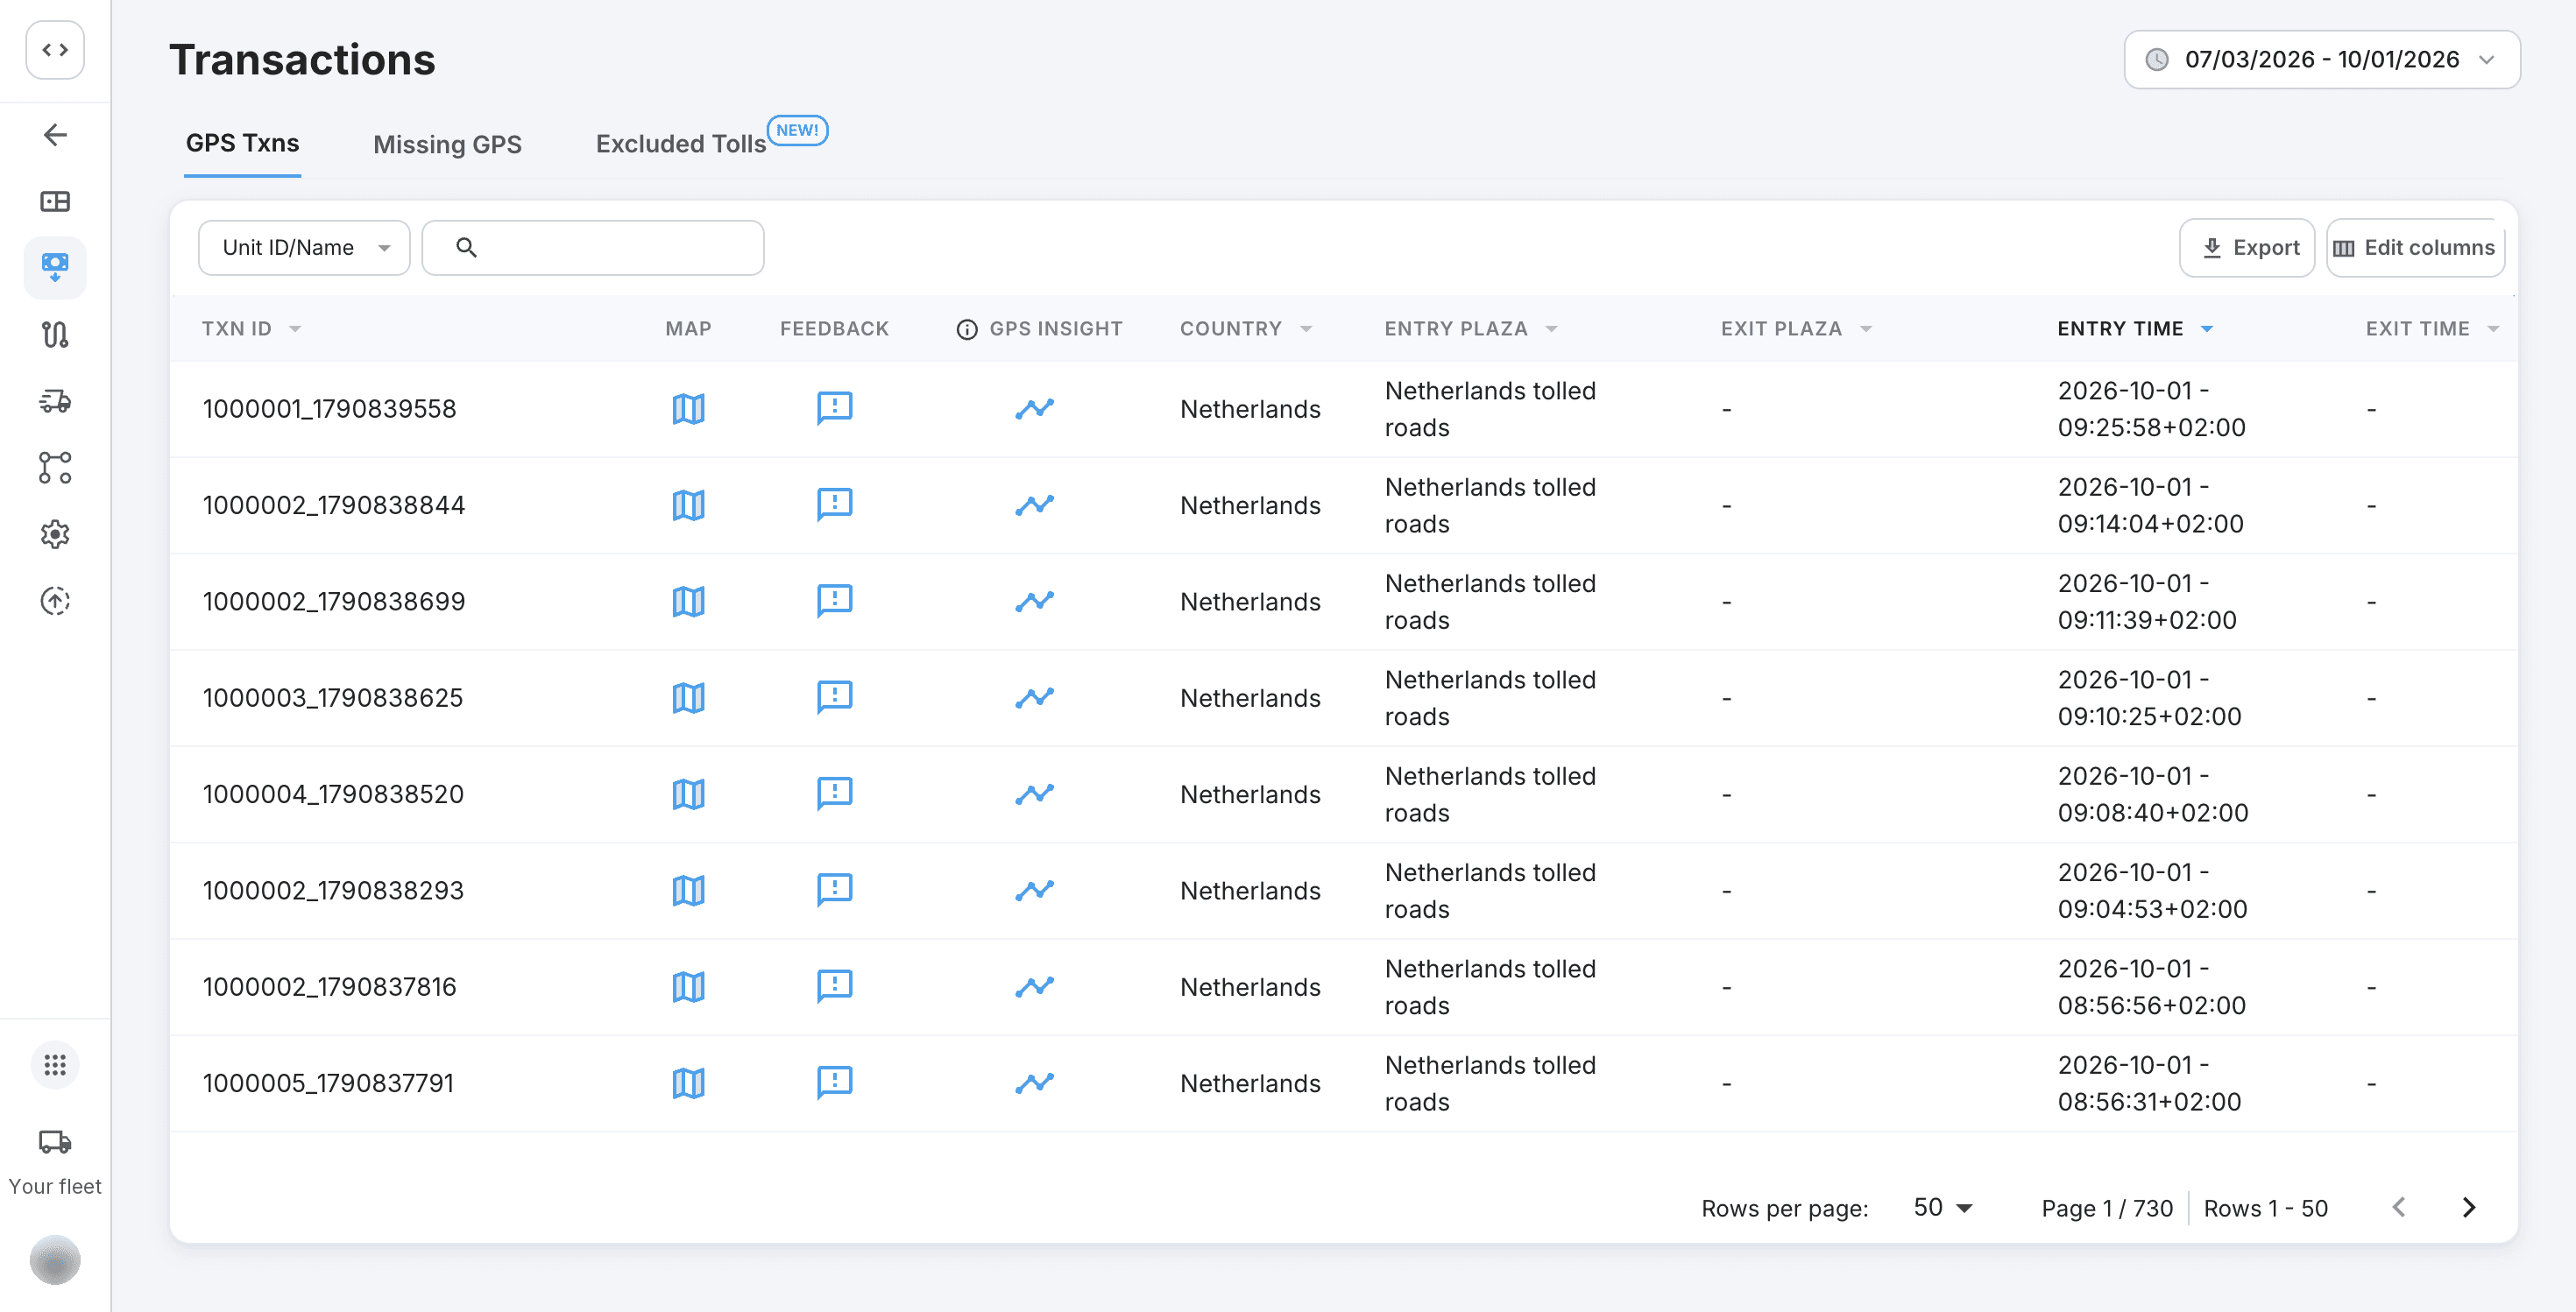Open map for transaction 1000002_1790837816

click(x=688, y=986)
